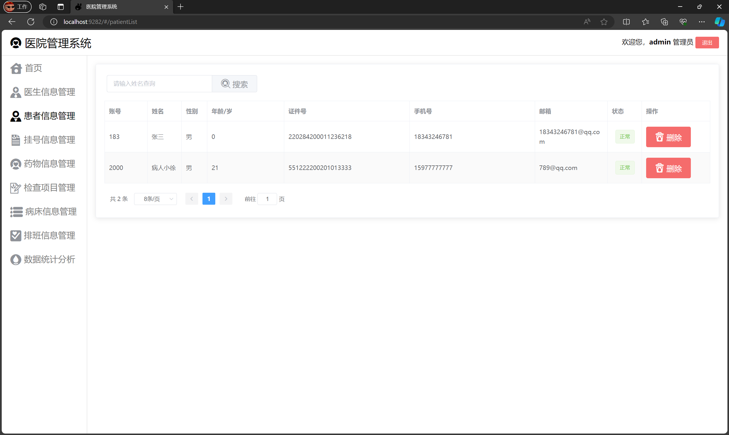Click the home icon beside 首页
The image size is (729, 435).
16,69
